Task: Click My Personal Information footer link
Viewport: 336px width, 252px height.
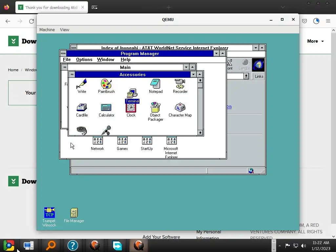Action: click(208, 235)
